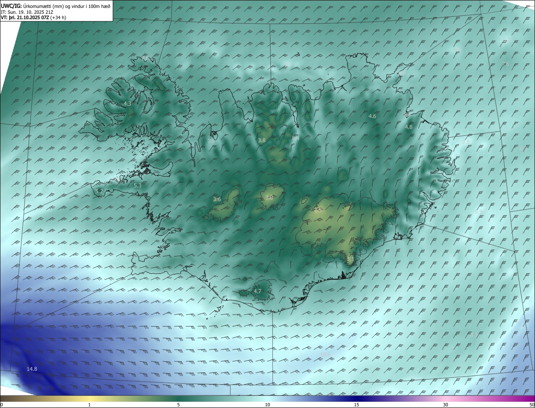Click the 15 tick on the color scale
This screenshot has height=408, width=535.
tap(357, 405)
